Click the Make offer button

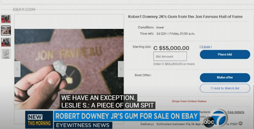tap(225, 77)
